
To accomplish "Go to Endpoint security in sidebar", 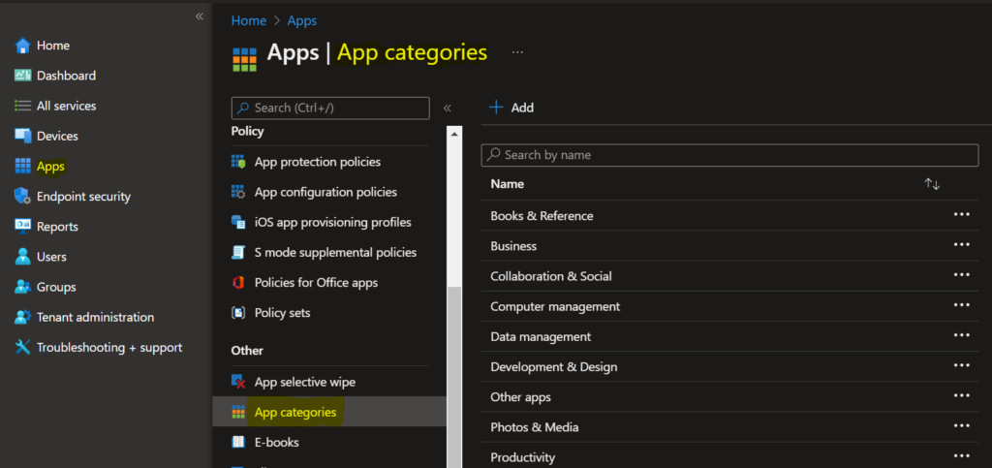I will 83,197.
